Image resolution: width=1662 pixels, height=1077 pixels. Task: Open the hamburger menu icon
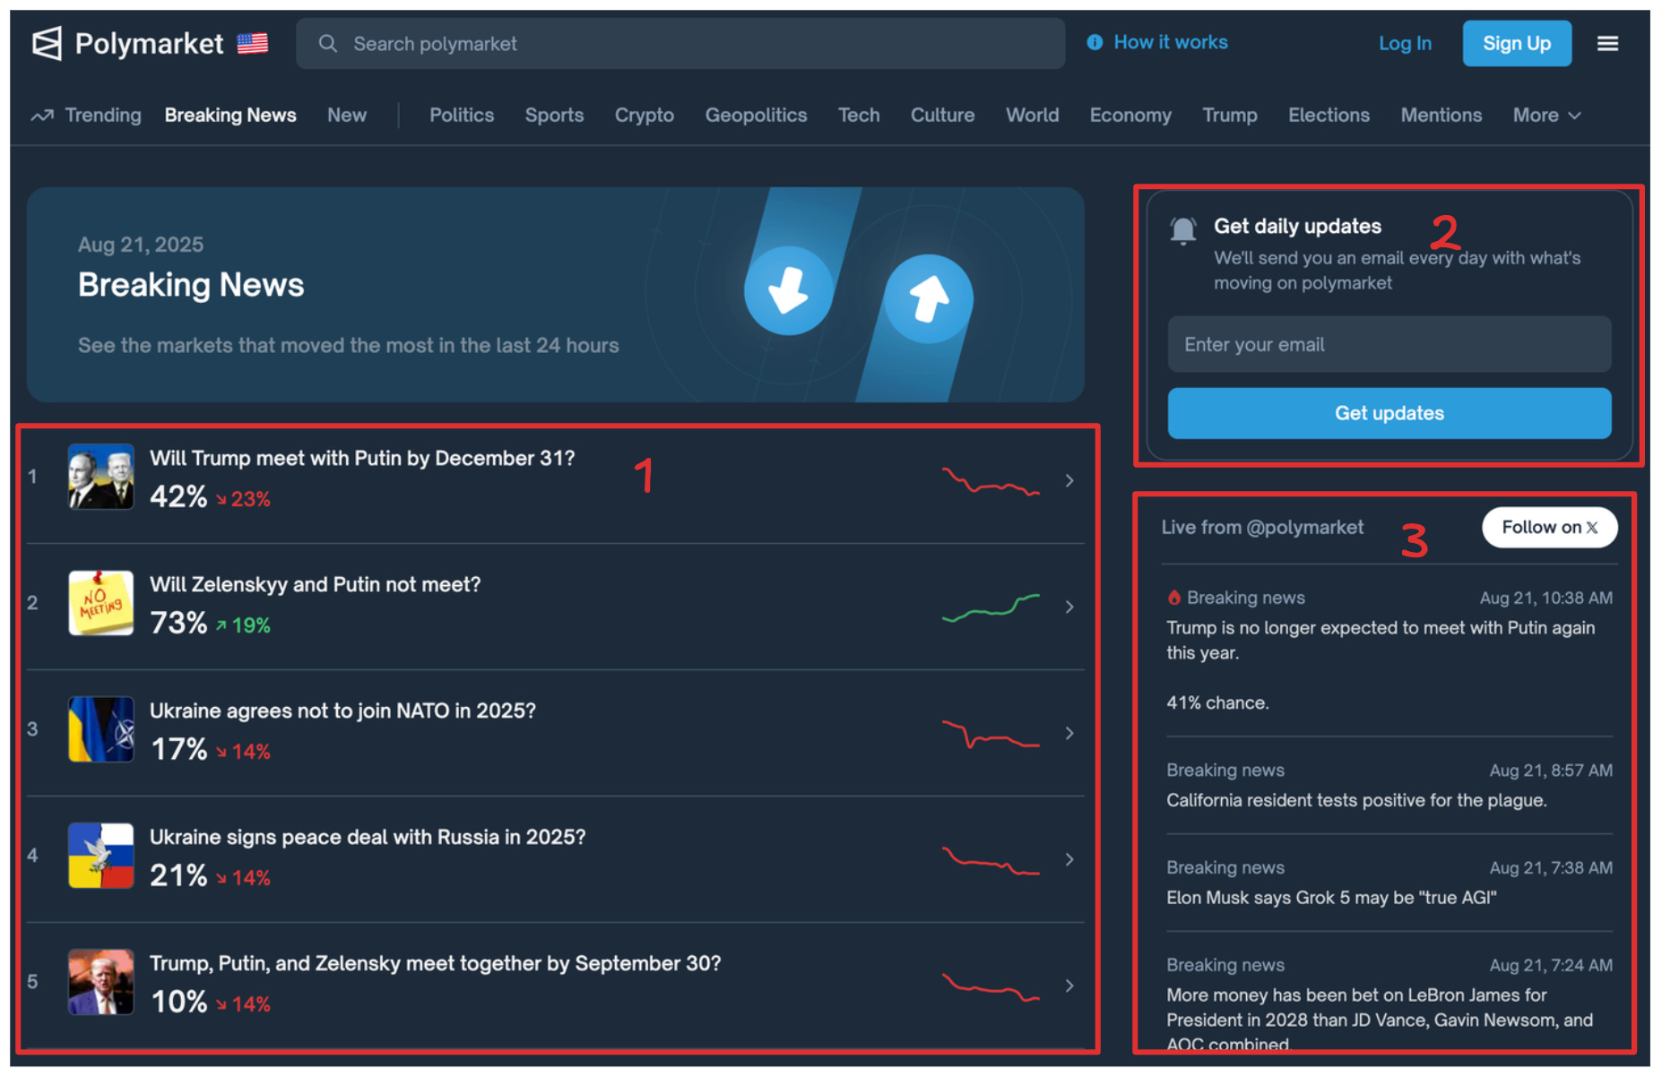pyautogui.click(x=1607, y=43)
